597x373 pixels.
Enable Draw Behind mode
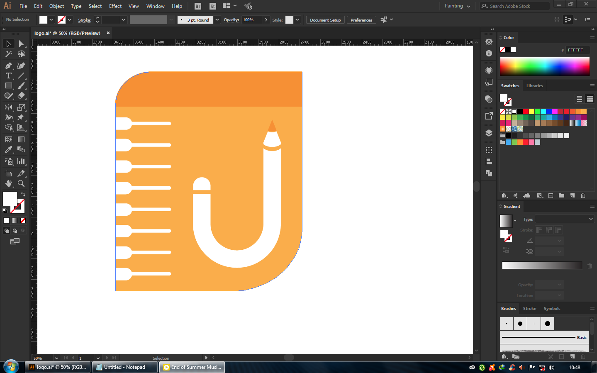15,231
